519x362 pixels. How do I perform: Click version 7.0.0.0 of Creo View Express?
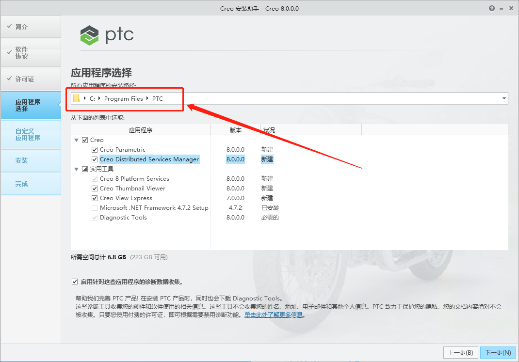pos(235,198)
